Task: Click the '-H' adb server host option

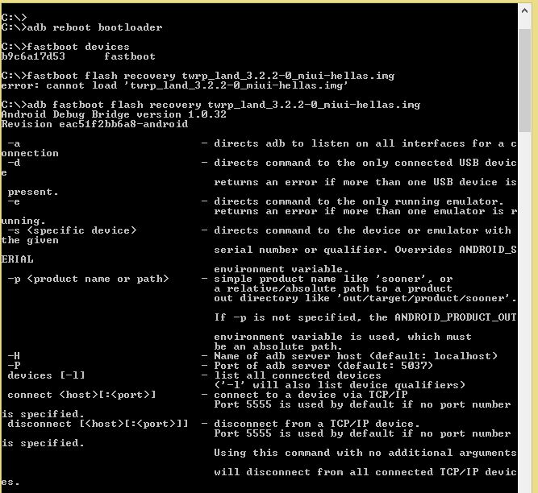Action: point(14,356)
